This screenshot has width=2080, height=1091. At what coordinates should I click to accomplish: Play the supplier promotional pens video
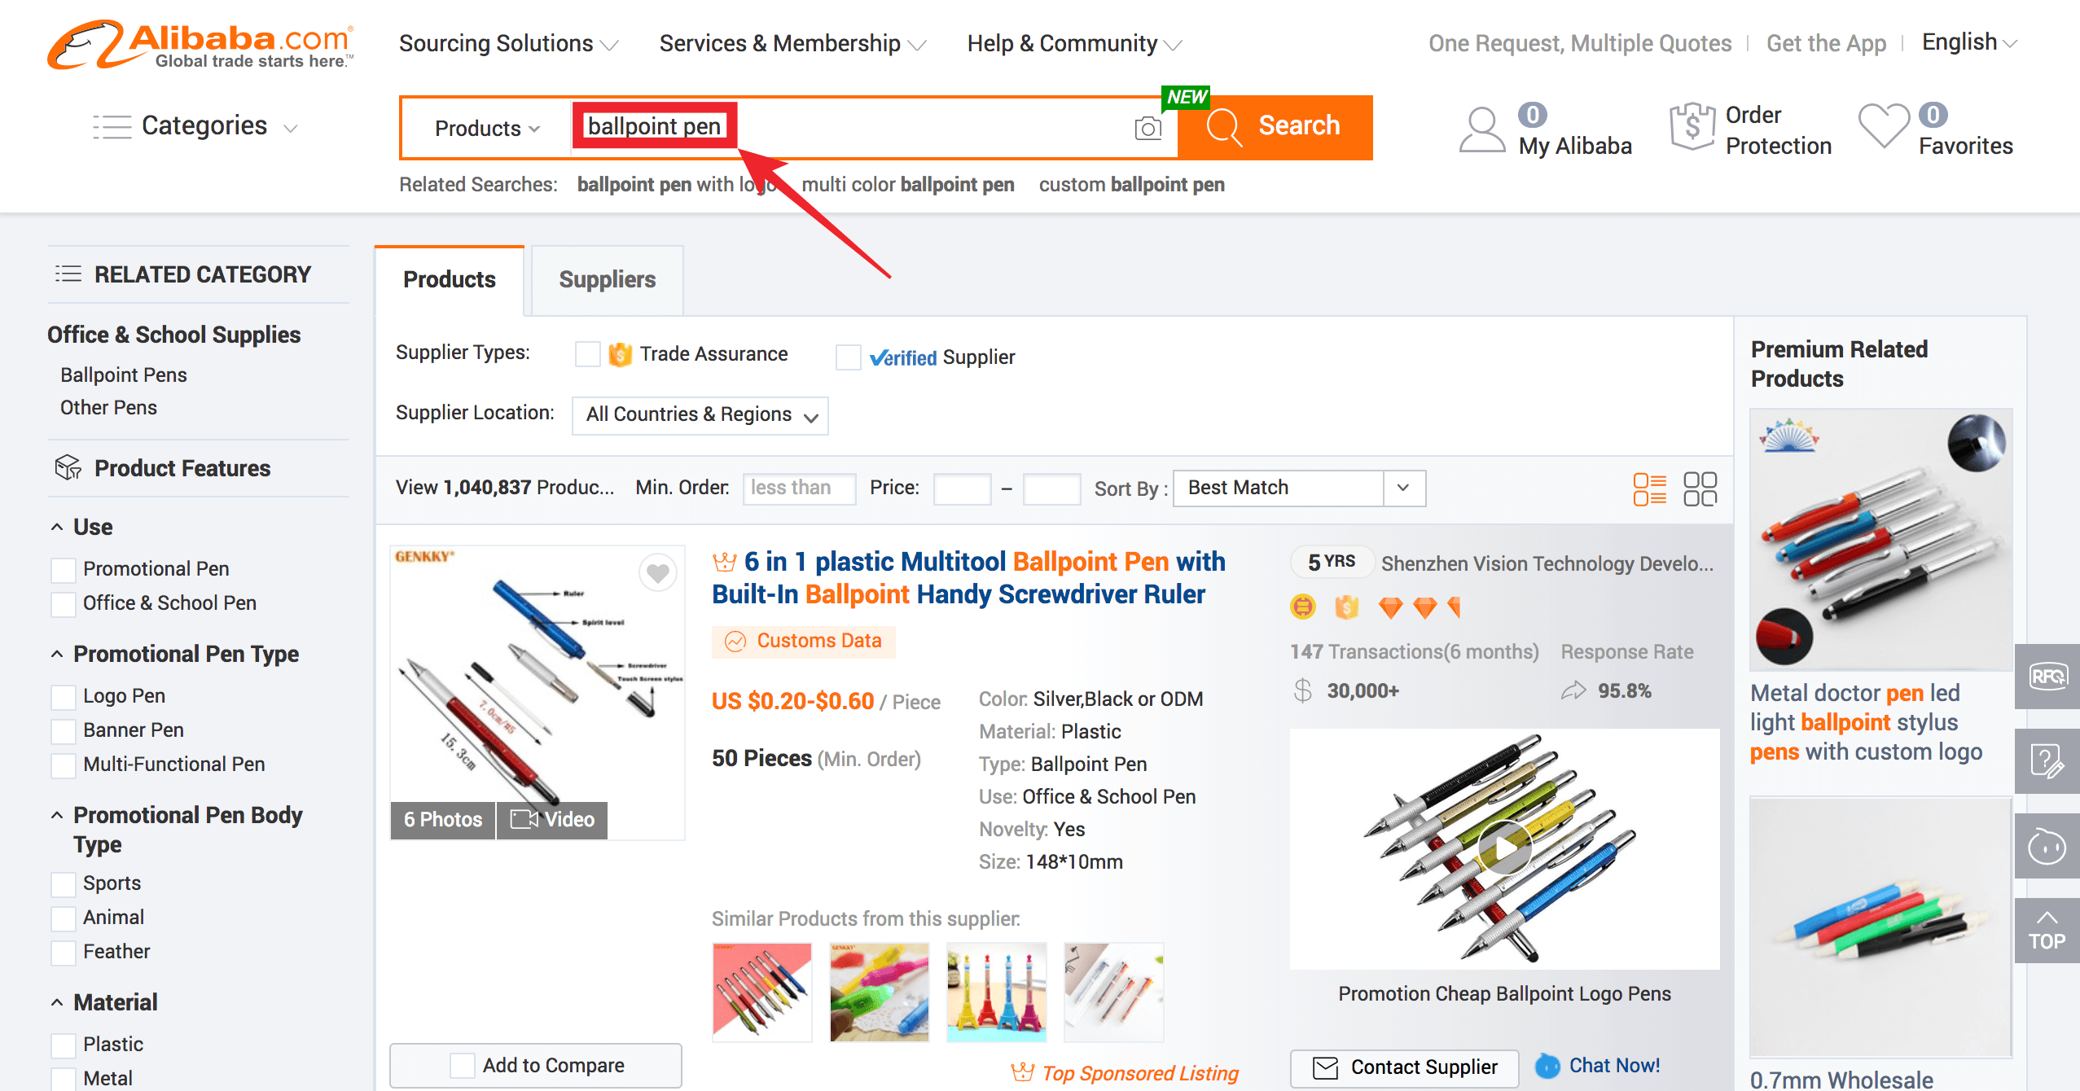coord(1504,848)
